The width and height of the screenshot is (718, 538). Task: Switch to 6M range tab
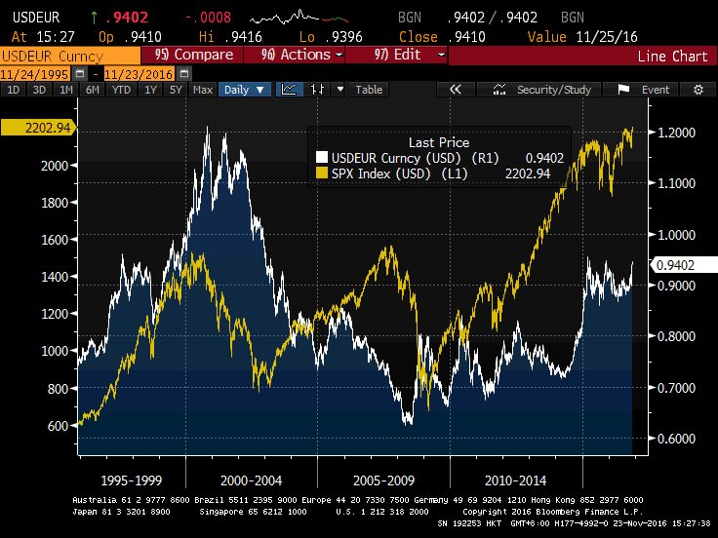click(93, 90)
